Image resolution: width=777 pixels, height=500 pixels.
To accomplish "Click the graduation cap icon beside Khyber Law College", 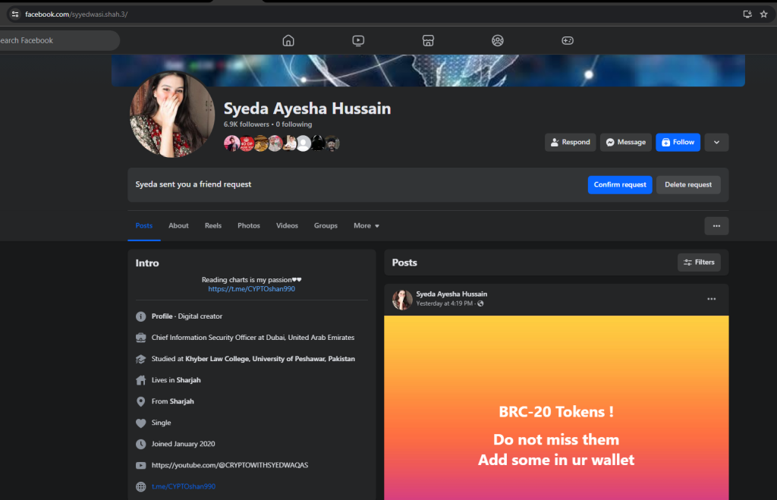I will coord(140,359).
